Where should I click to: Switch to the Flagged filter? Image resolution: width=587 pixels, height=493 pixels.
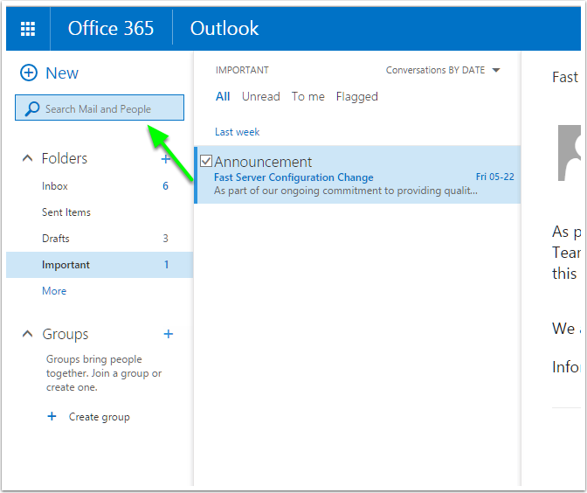click(356, 97)
